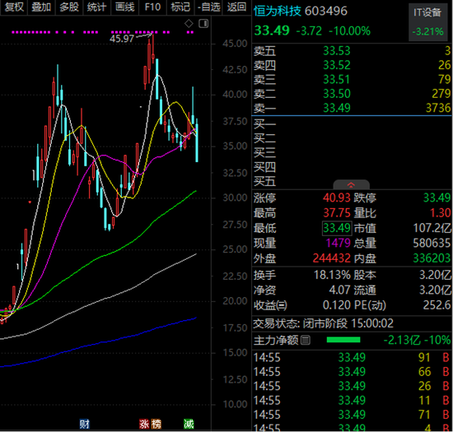Open the 财 finance marker icon
The width and height of the screenshot is (453, 432).
point(85,424)
